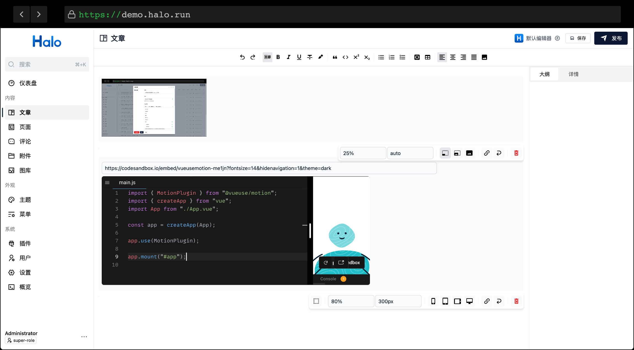Switch to the 大纲 tab

click(544, 74)
